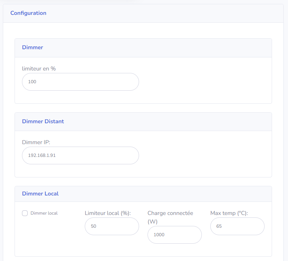Focus the limiteur en % input field
This screenshot has width=288, height=261.
[x=80, y=82]
